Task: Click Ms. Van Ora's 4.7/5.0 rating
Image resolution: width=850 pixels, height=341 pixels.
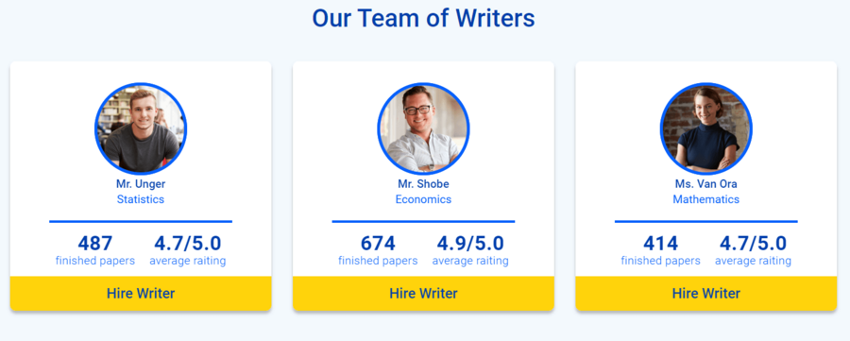Action: coord(753,244)
